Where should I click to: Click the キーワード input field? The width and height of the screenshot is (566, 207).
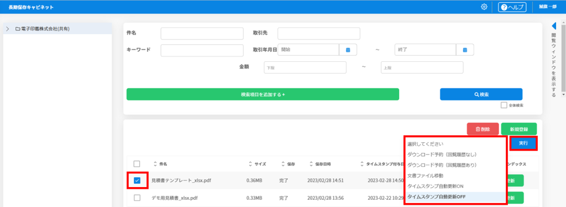[202, 50]
